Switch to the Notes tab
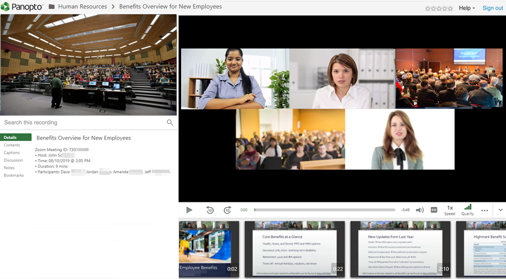Image resolution: width=506 pixels, height=279 pixels. click(9, 168)
